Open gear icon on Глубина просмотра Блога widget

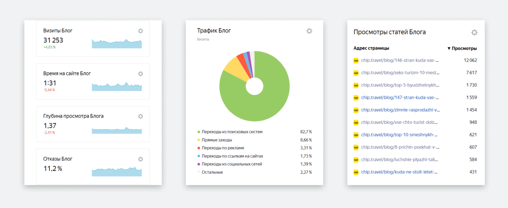tap(140, 117)
